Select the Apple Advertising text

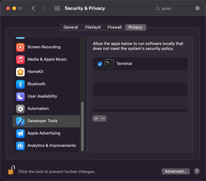[44, 133]
